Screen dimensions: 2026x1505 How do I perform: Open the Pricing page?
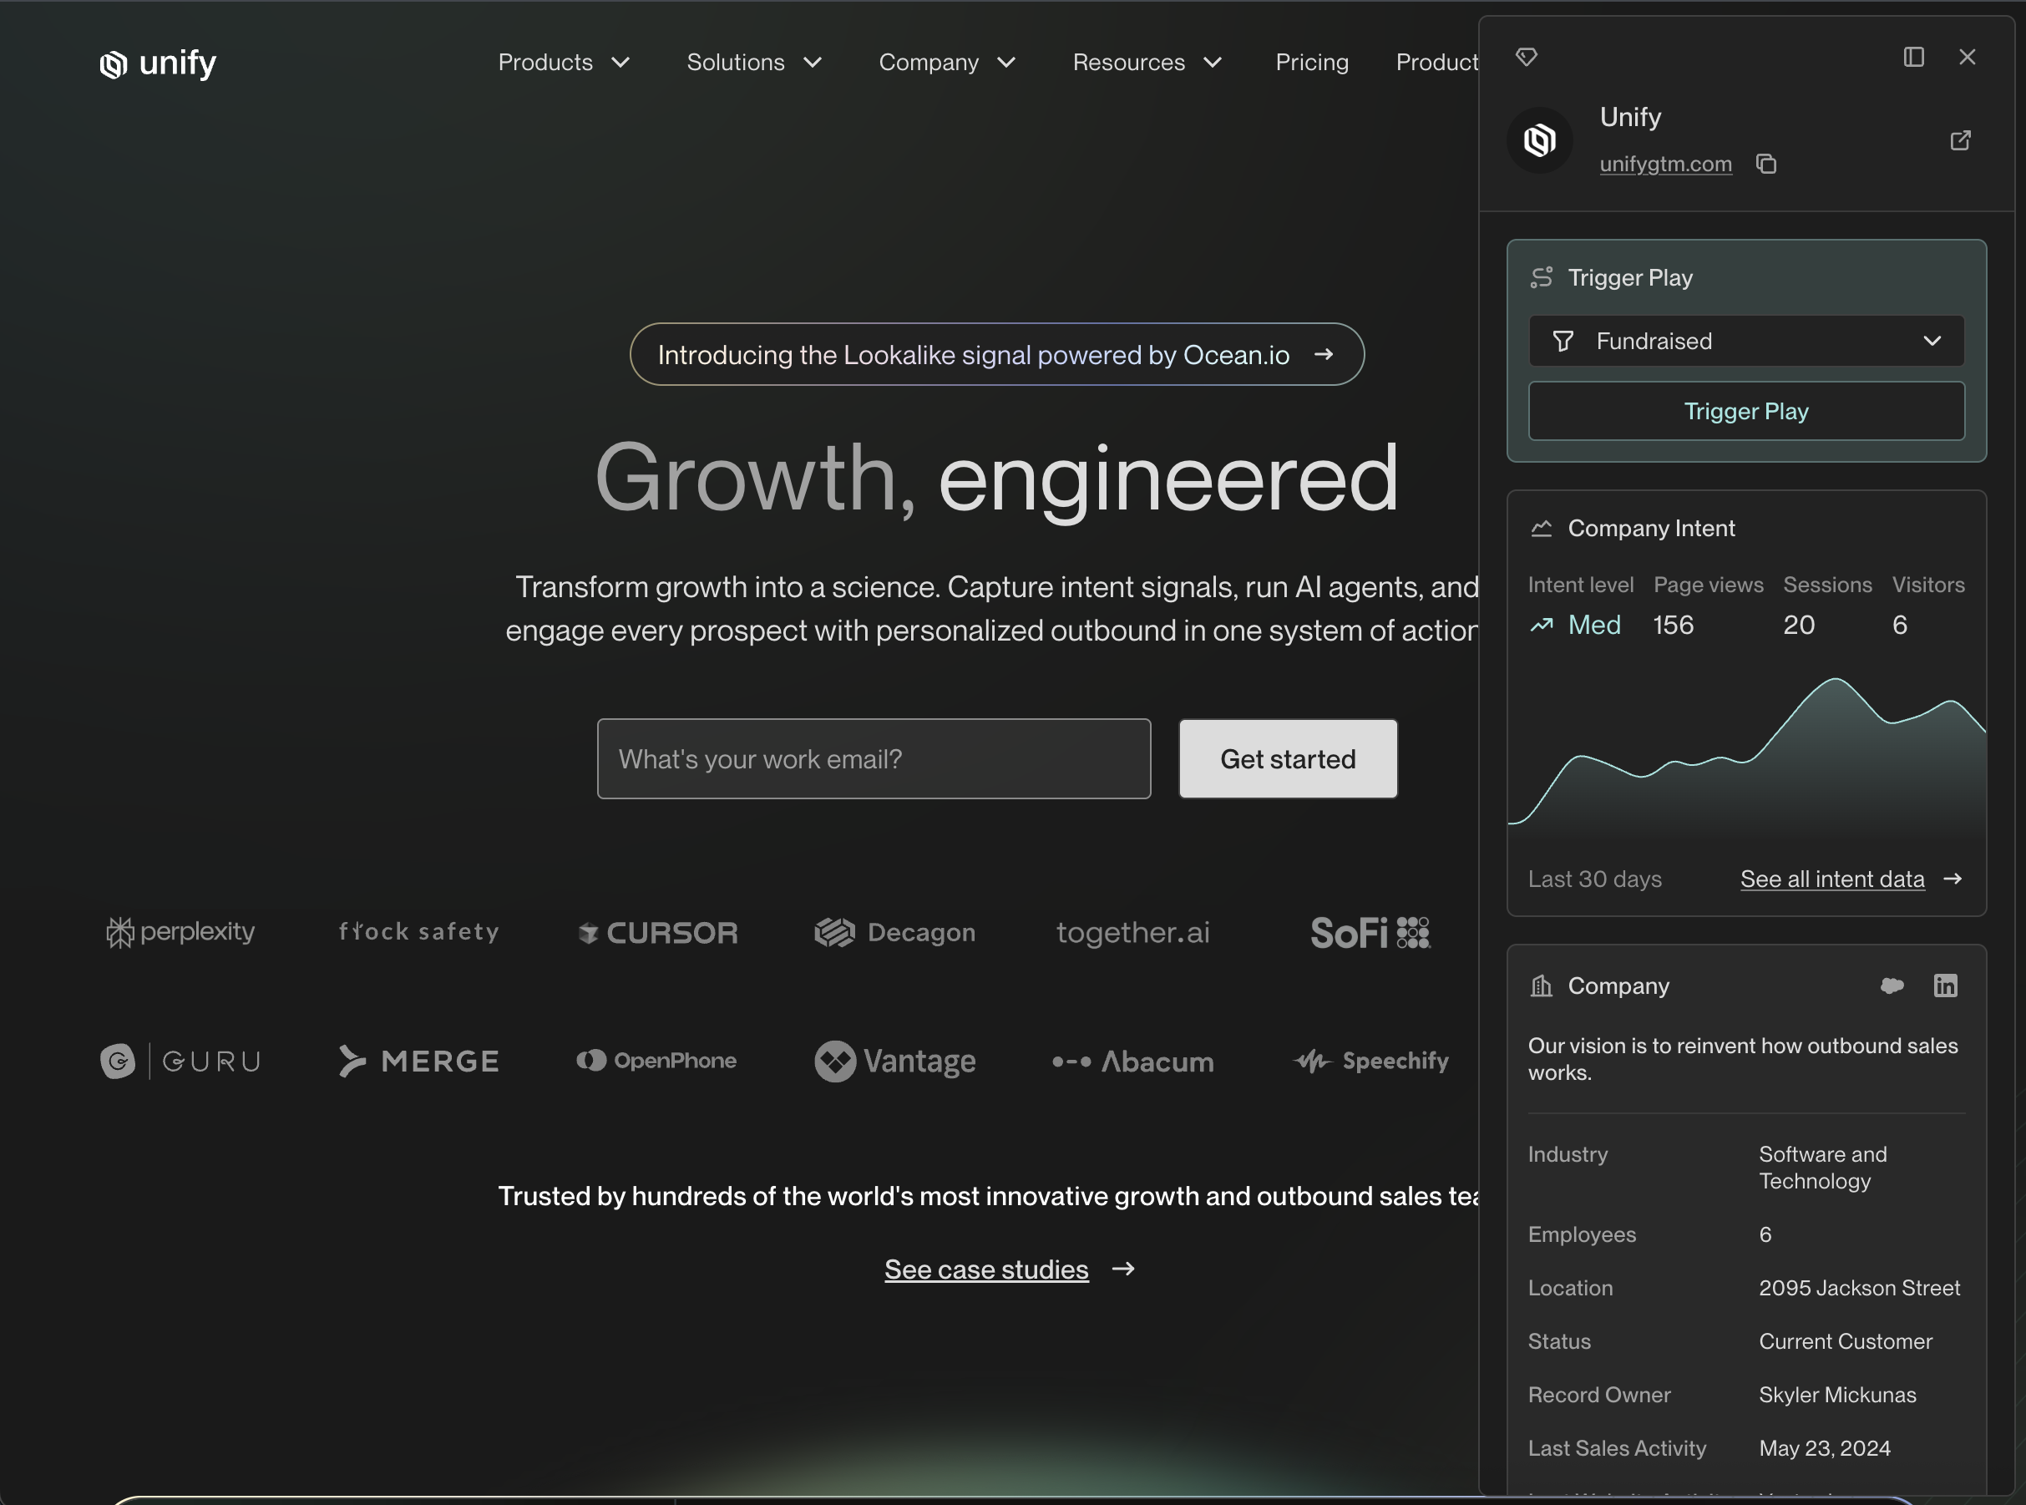click(x=1311, y=63)
